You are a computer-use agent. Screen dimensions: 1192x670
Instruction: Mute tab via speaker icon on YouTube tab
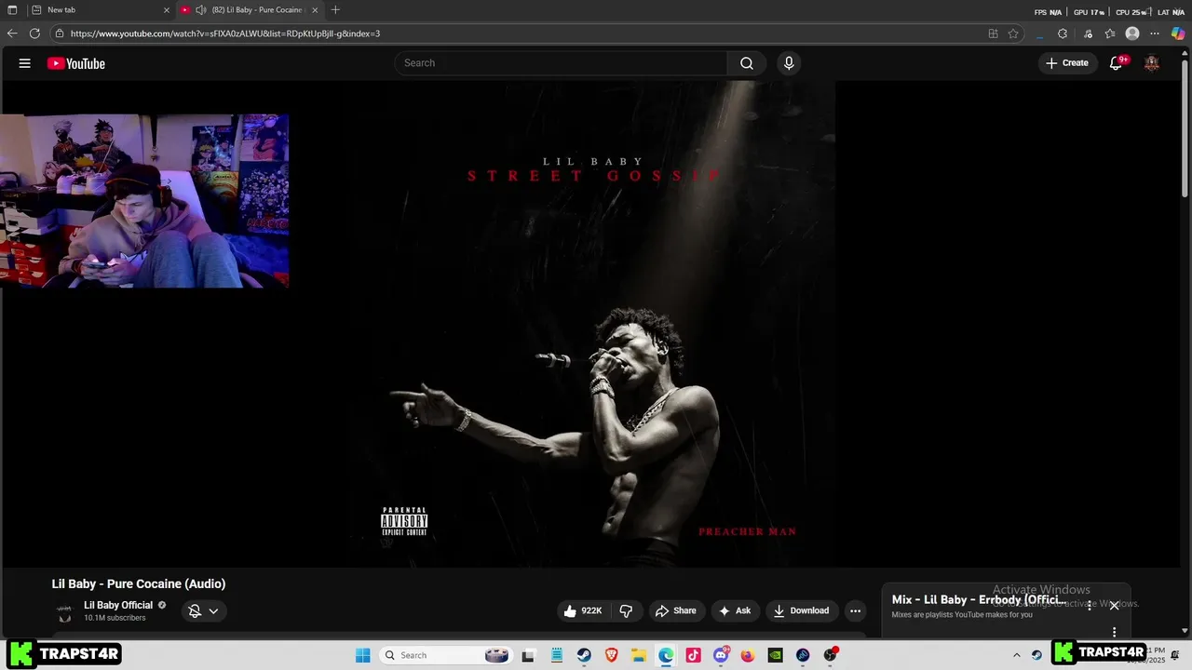[x=201, y=10]
